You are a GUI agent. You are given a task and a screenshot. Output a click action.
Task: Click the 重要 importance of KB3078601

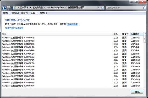pos(124,57)
